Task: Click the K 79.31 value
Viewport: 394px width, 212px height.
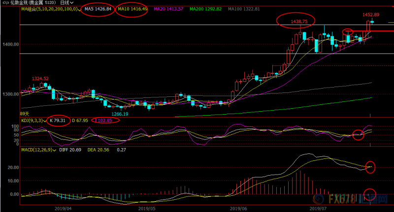Action: 58,121
